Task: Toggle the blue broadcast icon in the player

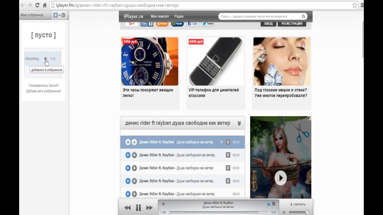Action: point(268,204)
